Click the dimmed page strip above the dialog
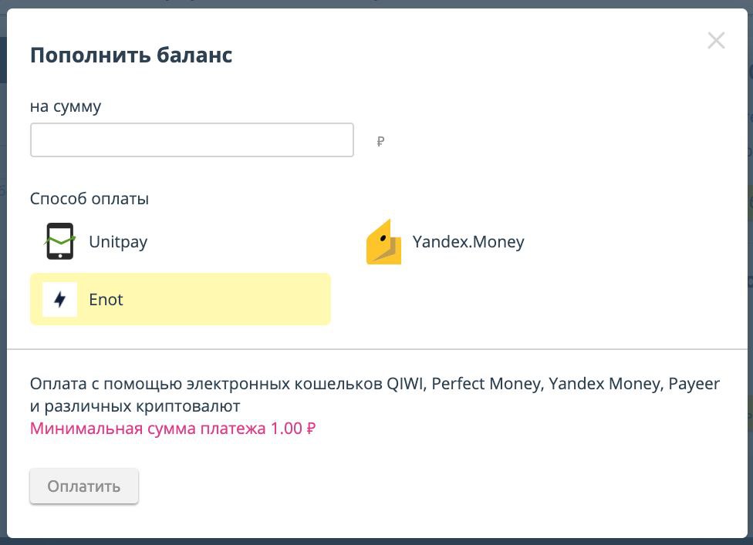The width and height of the screenshot is (753, 545). [x=376, y=4]
